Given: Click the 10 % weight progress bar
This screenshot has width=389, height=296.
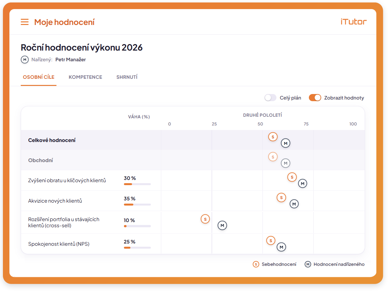Looking at the screenshot, I should tap(137, 226).
